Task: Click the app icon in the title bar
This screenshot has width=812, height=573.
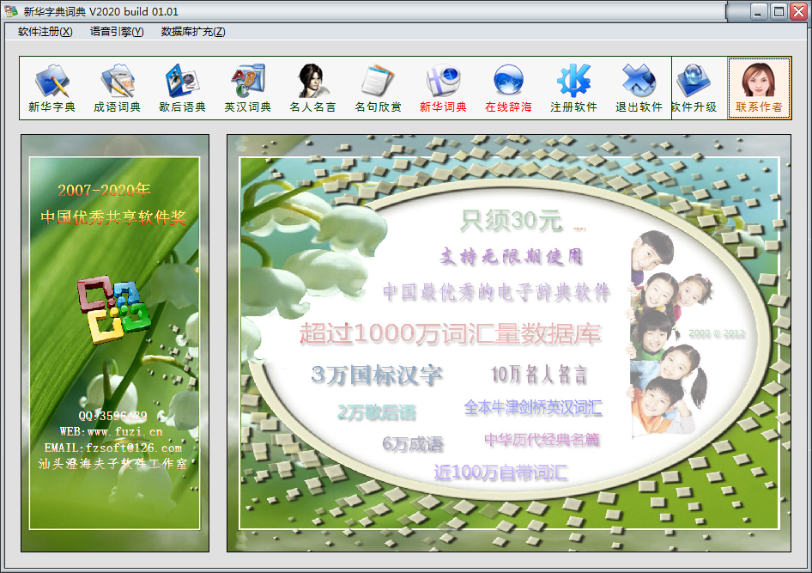Action: pyautogui.click(x=10, y=11)
